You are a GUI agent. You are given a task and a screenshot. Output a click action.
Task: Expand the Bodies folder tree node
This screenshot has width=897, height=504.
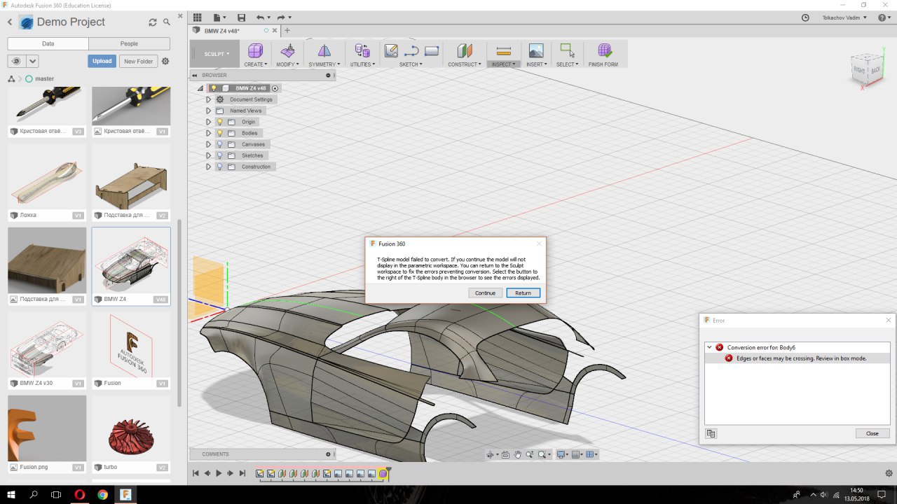coord(208,133)
